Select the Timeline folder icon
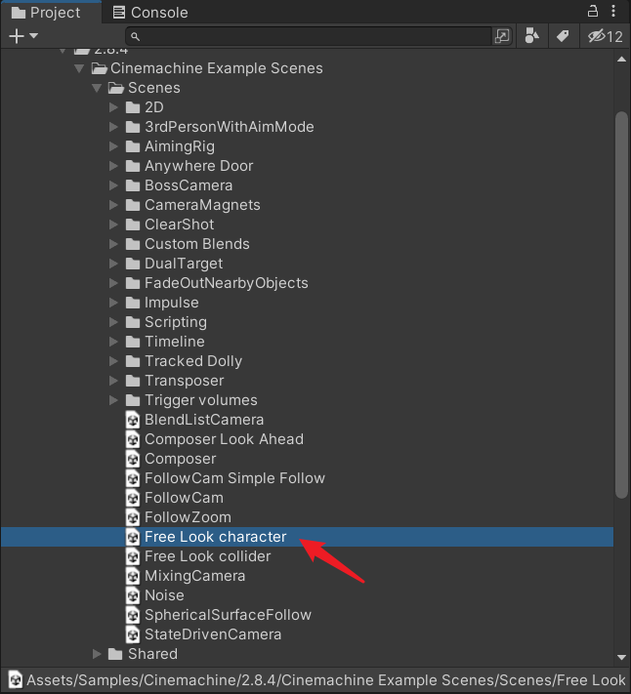This screenshot has width=631, height=694. pyautogui.click(x=133, y=342)
